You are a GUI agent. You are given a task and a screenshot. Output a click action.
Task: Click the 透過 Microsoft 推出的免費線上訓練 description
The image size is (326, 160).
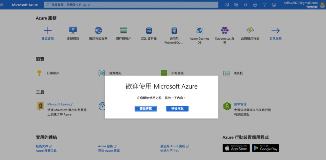point(67,112)
